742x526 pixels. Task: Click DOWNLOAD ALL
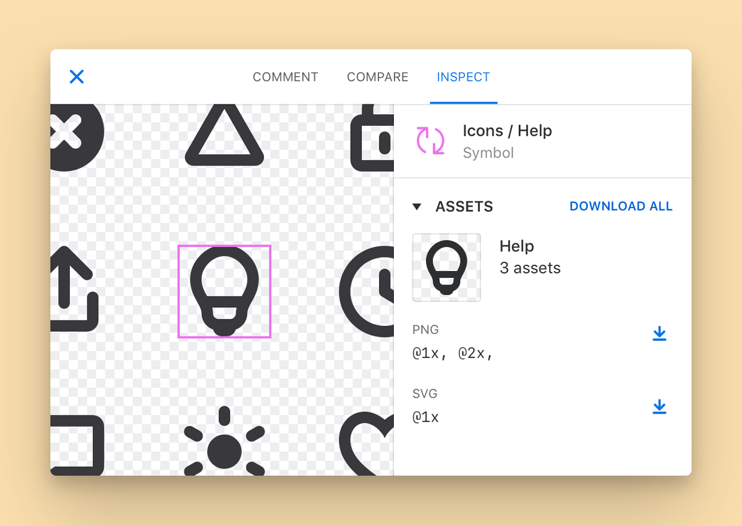(621, 206)
